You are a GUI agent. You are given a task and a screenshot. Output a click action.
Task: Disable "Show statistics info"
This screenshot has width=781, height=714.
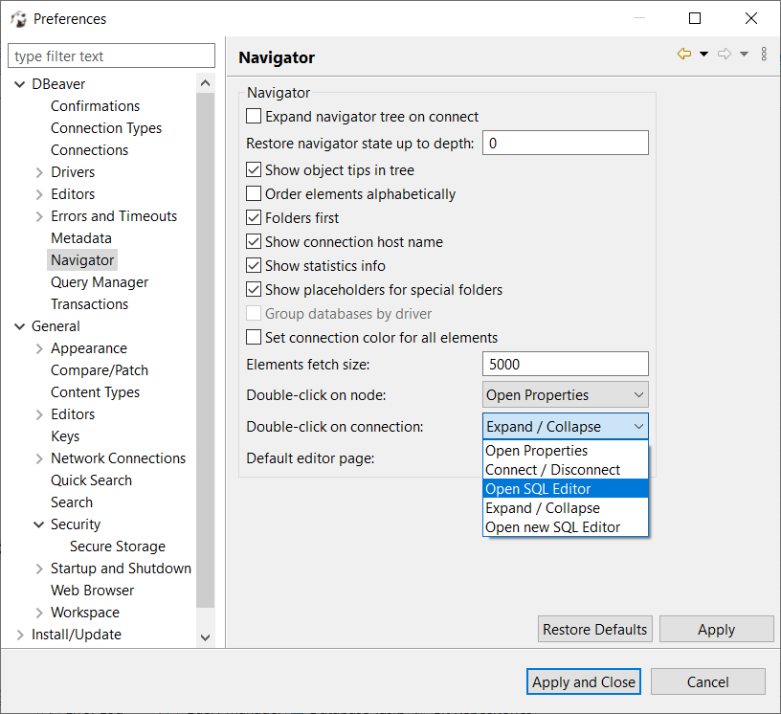[x=254, y=265]
